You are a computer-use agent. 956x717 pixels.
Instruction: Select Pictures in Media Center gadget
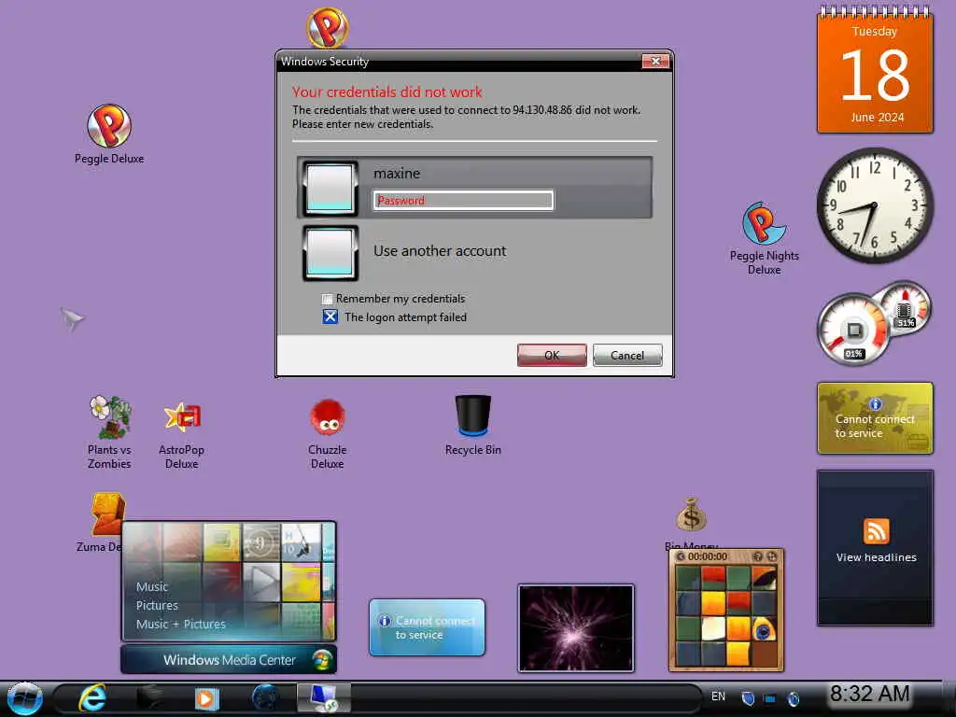tap(157, 605)
